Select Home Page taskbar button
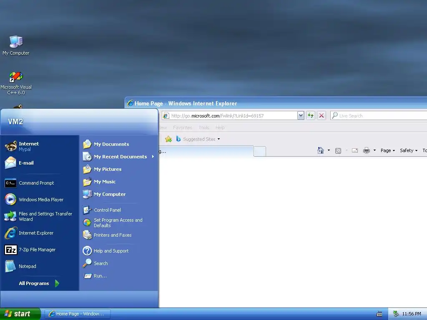Image resolution: width=427 pixels, height=320 pixels. [77, 314]
